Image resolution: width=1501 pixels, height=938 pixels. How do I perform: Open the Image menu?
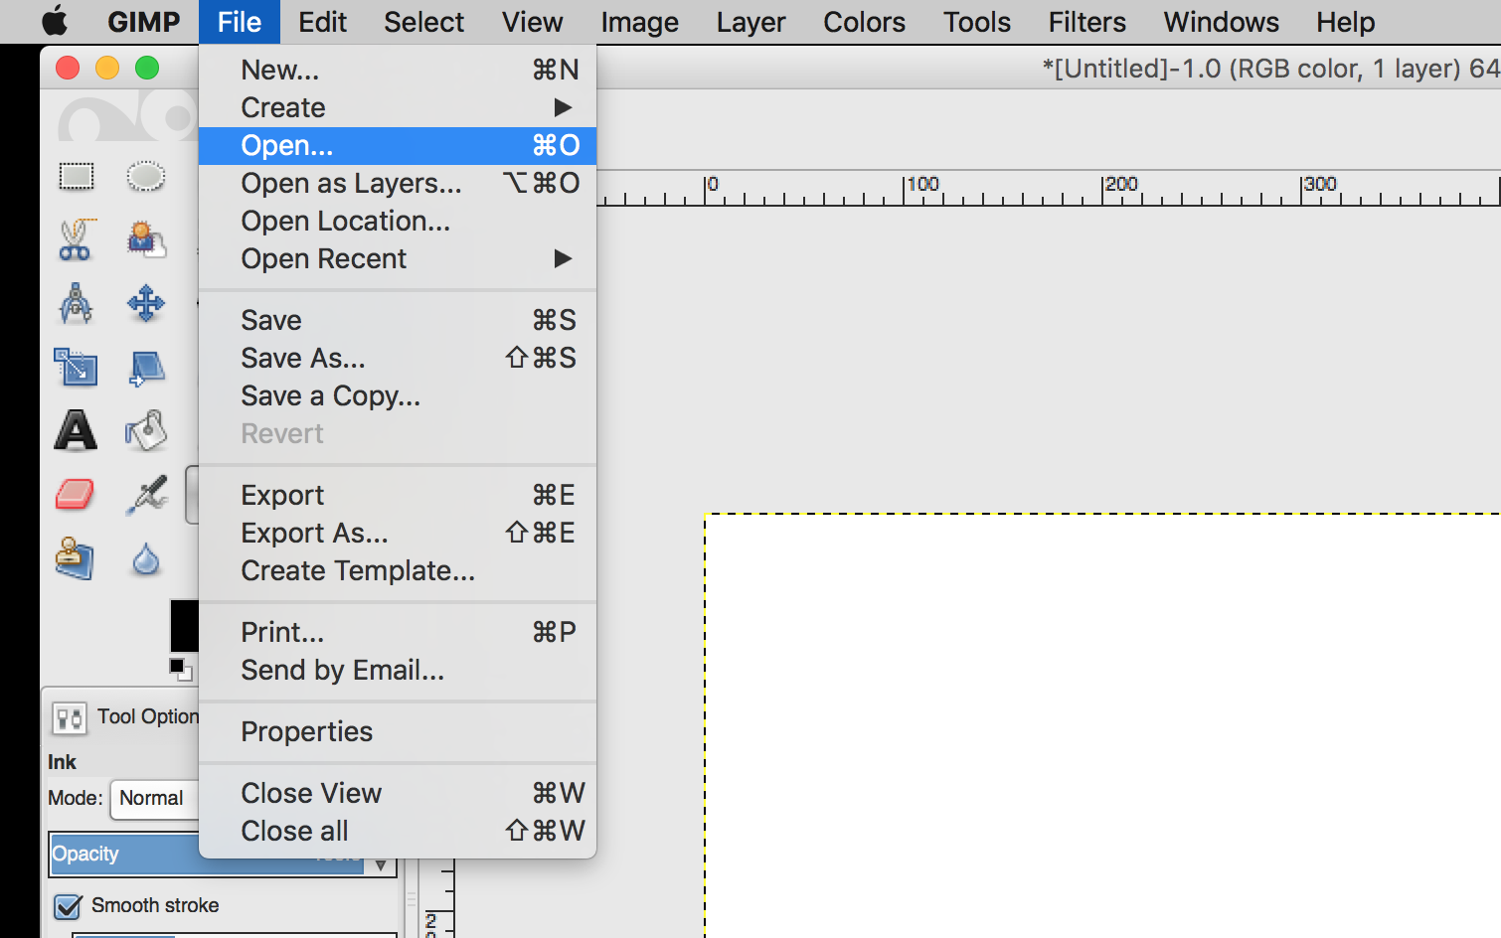click(x=639, y=22)
